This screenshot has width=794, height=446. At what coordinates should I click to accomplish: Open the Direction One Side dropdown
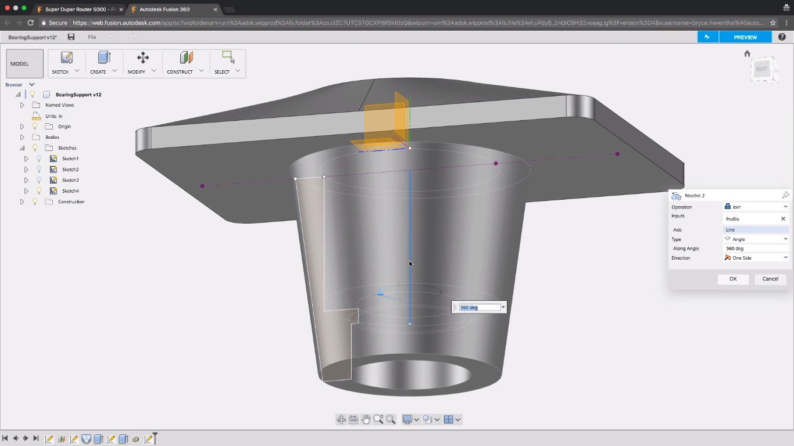(756, 258)
